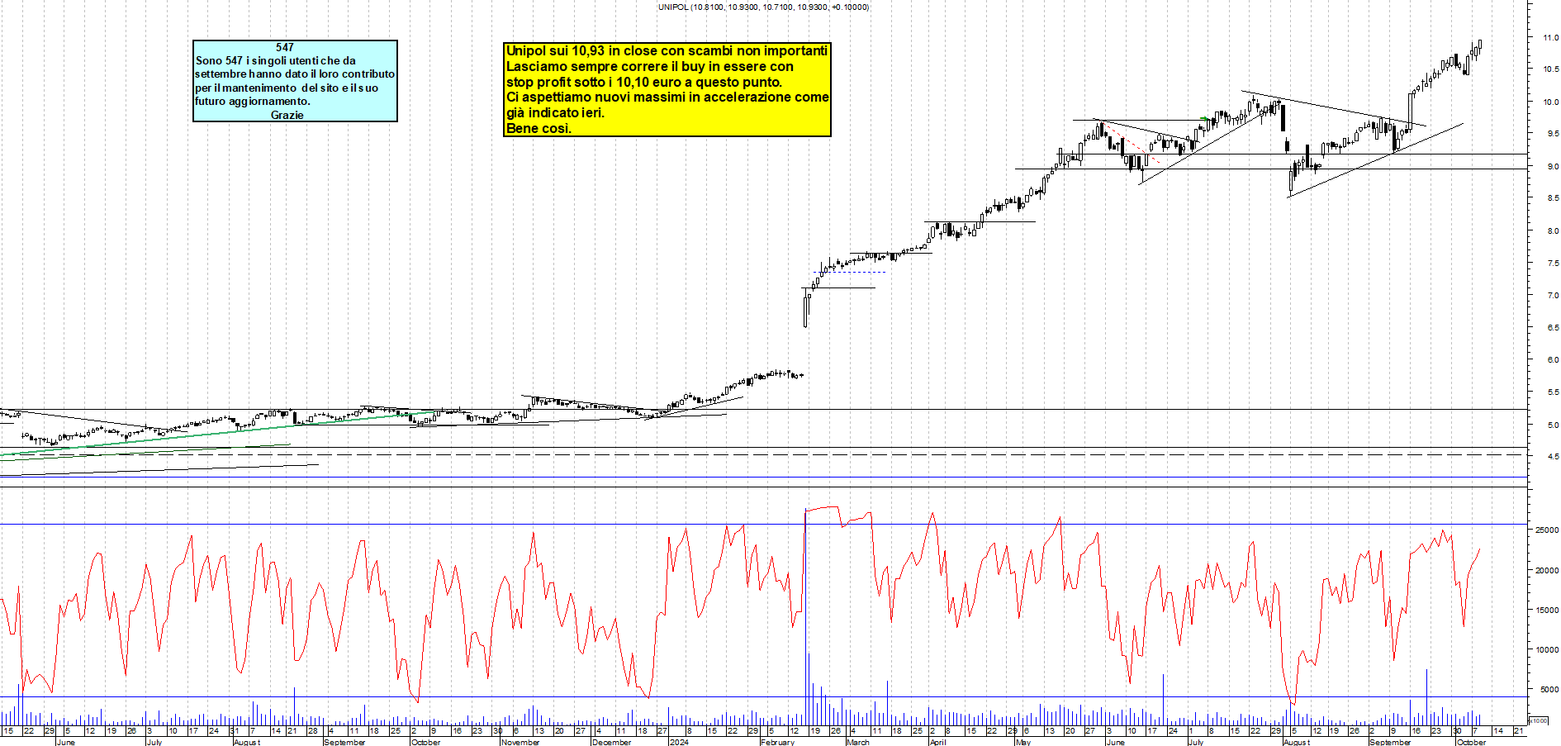Click the 6.0 price axis label
Screen dimensions: 1561x746
coord(1553,360)
